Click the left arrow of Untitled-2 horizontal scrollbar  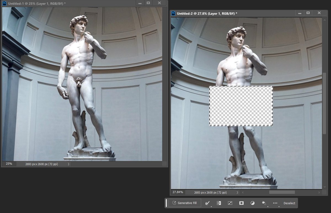click(243, 192)
